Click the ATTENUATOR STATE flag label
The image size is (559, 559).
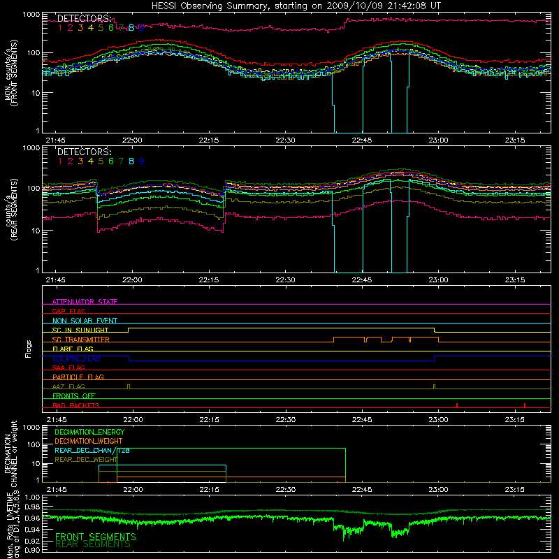[x=85, y=302]
